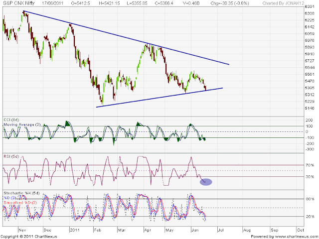
Task: Click the Apr label on time axis
Action: 148,230
